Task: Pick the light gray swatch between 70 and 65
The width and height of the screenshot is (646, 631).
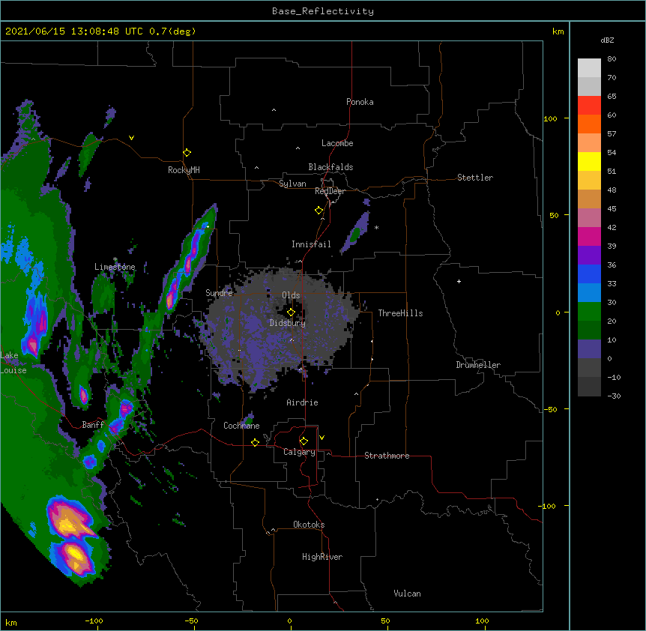Action: pyautogui.click(x=589, y=86)
